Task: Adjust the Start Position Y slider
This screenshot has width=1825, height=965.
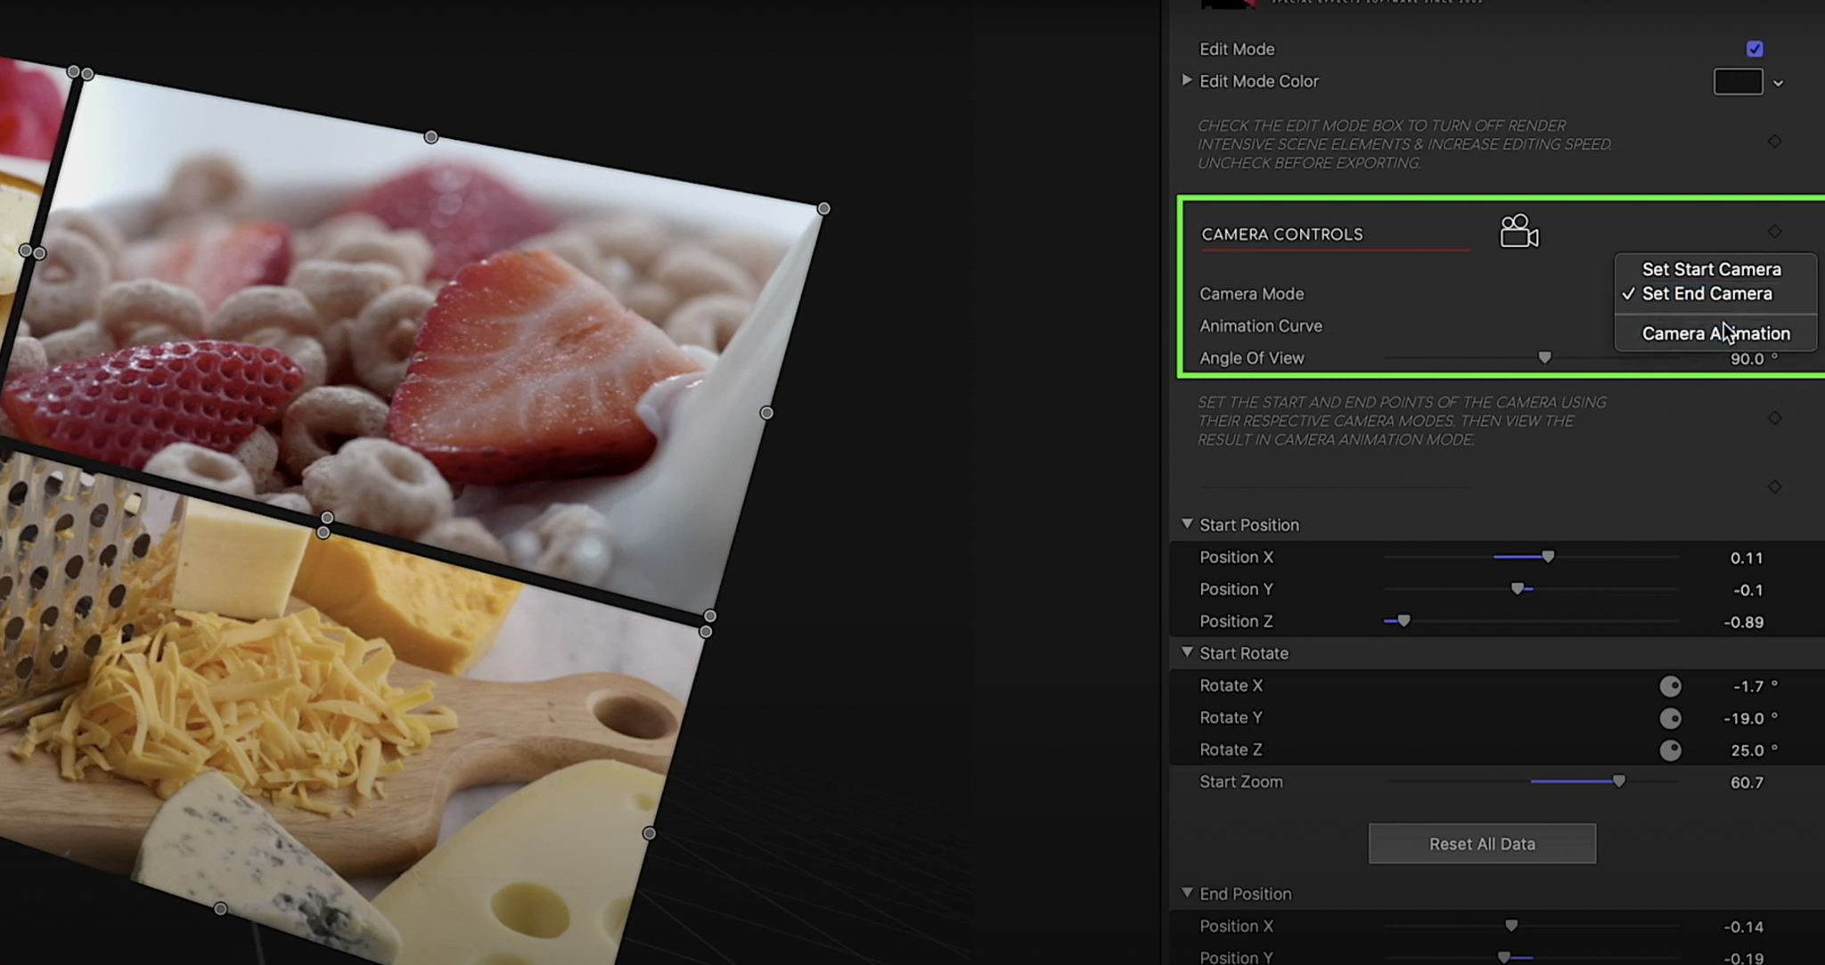Action: point(1518,589)
